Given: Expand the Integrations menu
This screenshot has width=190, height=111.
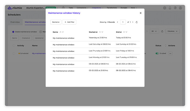Looking at the screenshot, I should [97, 8].
